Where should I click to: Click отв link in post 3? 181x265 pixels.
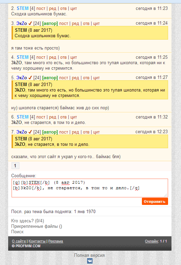[x=86, y=23]
